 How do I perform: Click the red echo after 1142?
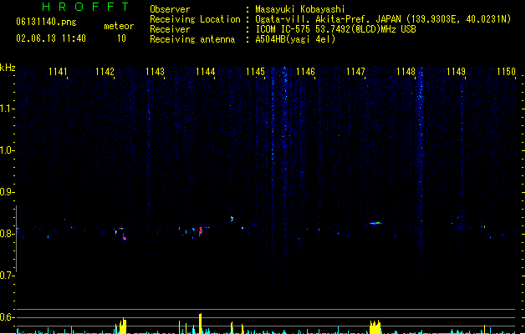124,237
